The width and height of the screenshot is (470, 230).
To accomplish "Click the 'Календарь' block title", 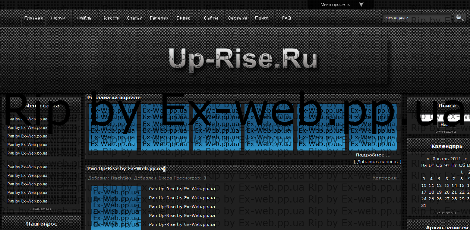I will pyautogui.click(x=447, y=146).
